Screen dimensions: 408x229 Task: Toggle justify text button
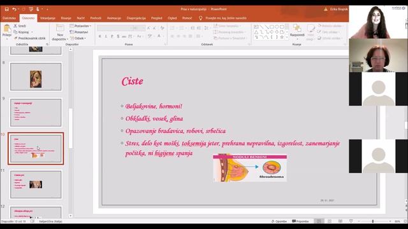[x=191, y=36]
